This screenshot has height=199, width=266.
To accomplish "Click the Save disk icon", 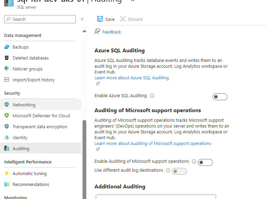I will tap(100, 19).
